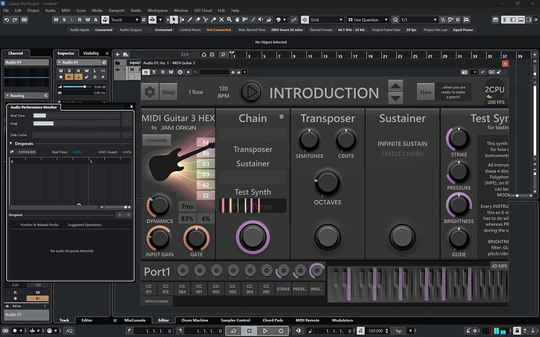Image resolution: width=540 pixels, height=337 pixels.
Task: Select the Object Selection arrow tool
Action: tap(174, 20)
